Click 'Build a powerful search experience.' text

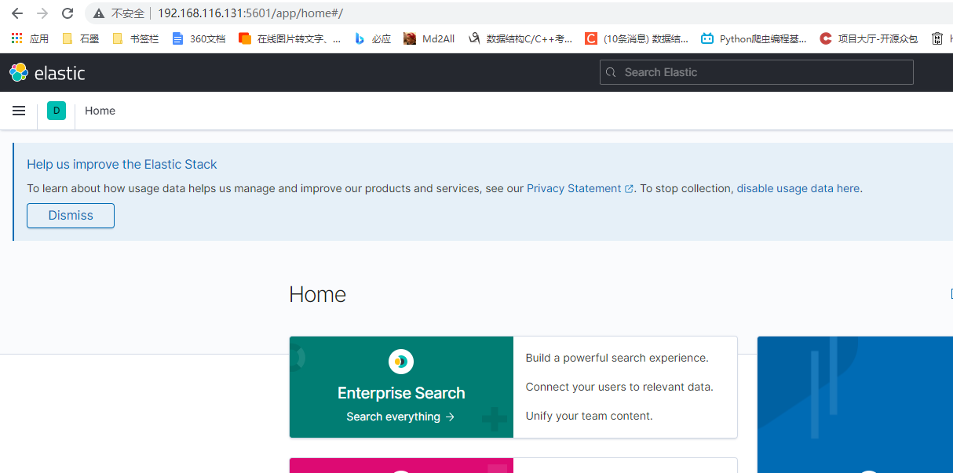(x=617, y=358)
